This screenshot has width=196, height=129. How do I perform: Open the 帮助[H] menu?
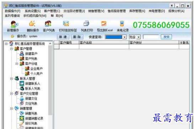(x=57, y=16)
